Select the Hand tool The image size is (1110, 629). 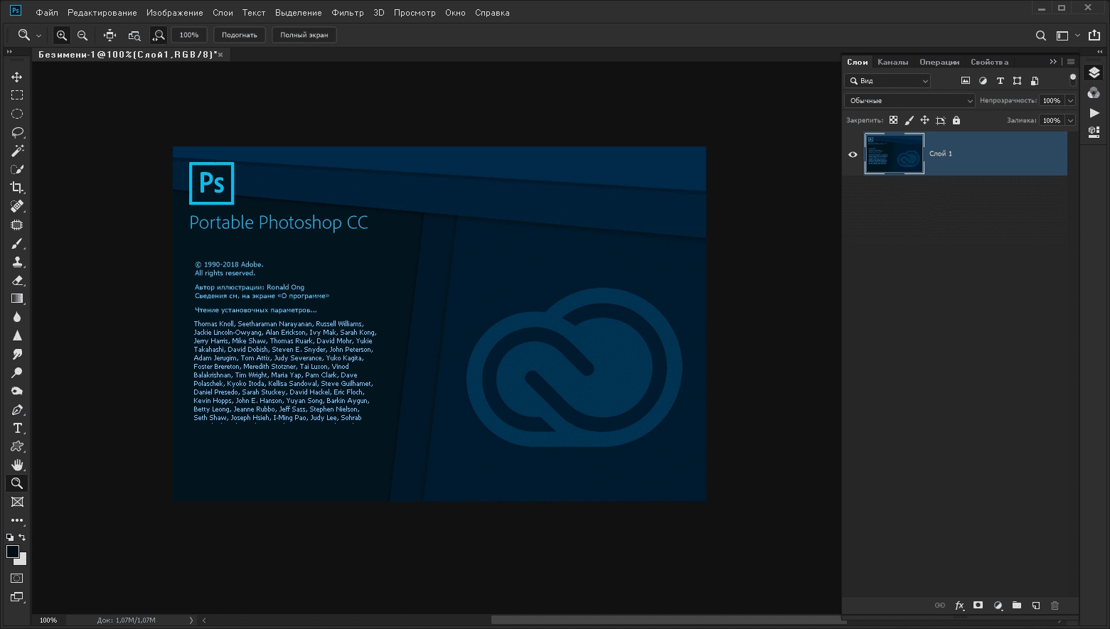click(17, 465)
